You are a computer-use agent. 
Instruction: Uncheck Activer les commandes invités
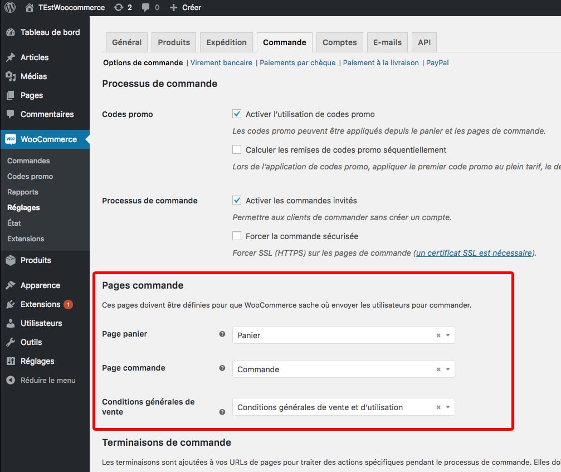click(x=237, y=200)
